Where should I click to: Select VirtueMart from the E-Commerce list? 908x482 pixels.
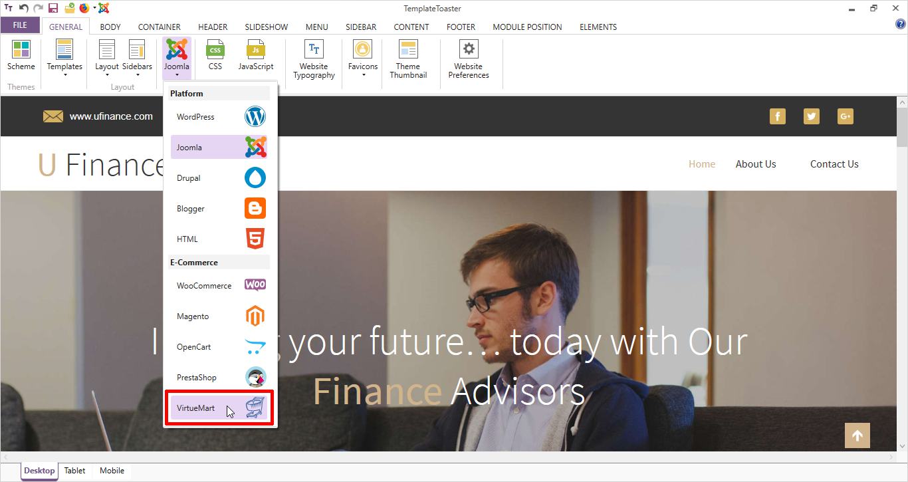[x=219, y=408]
